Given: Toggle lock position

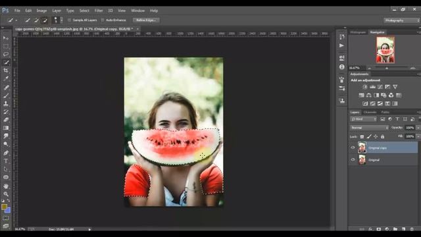Looking at the screenshot, I should 376,137.
